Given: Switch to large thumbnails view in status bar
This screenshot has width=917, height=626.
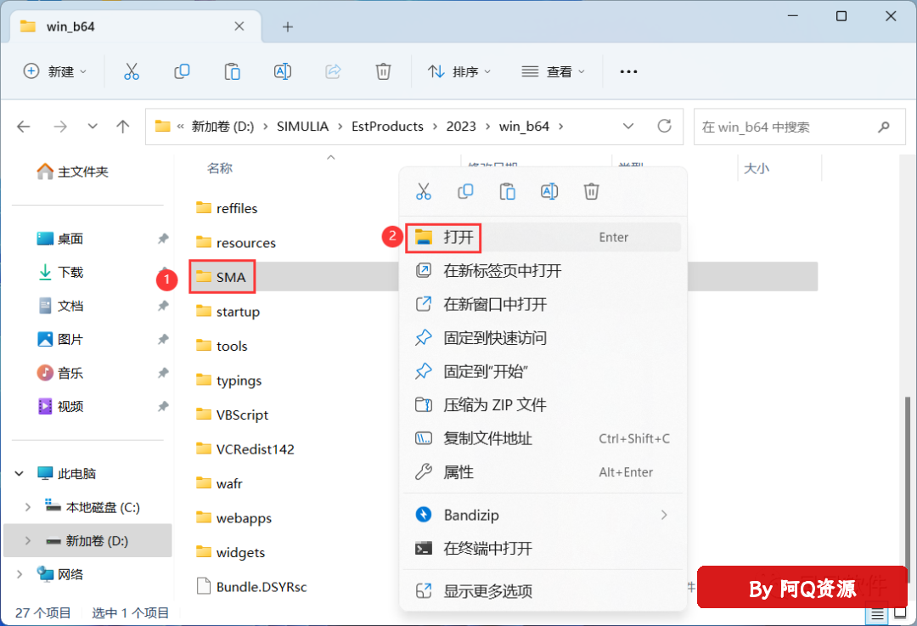Looking at the screenshot, I should tap(898, 613).
